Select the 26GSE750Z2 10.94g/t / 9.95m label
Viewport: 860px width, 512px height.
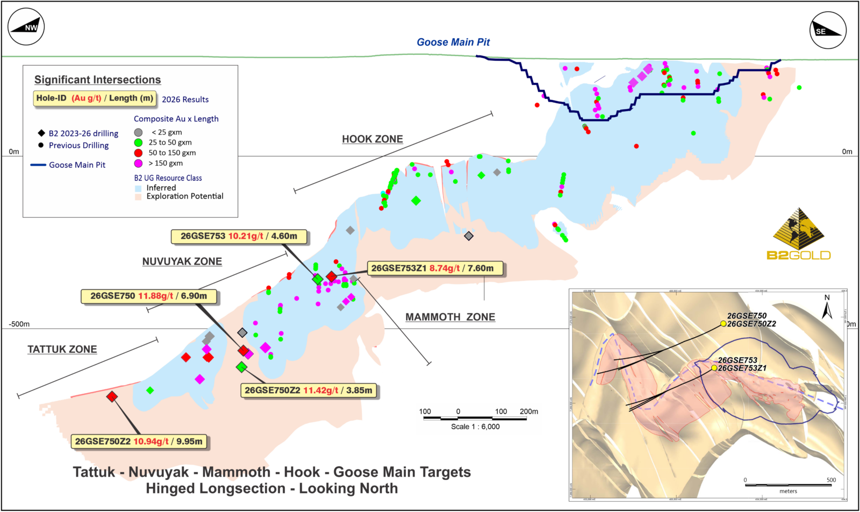pos(139,442)
